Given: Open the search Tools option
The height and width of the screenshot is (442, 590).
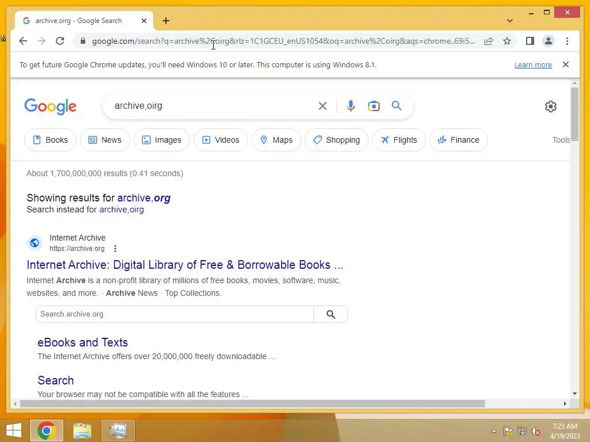Looking at the screenshot, I should pyautogui.click(x=561, y=140).
